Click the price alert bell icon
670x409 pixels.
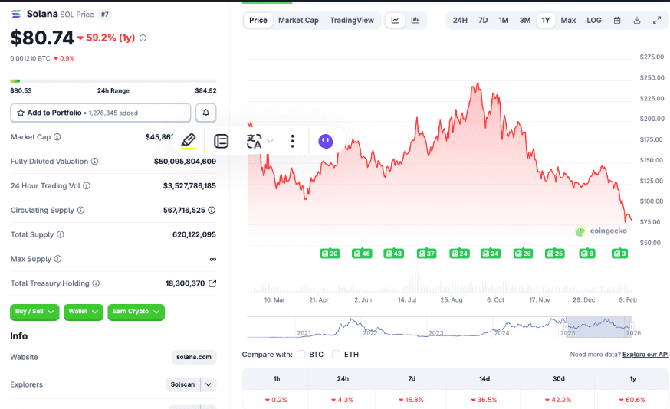point(205,113)
